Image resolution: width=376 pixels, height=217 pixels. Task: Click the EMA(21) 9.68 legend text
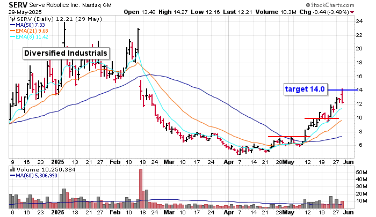click(32, 31)
